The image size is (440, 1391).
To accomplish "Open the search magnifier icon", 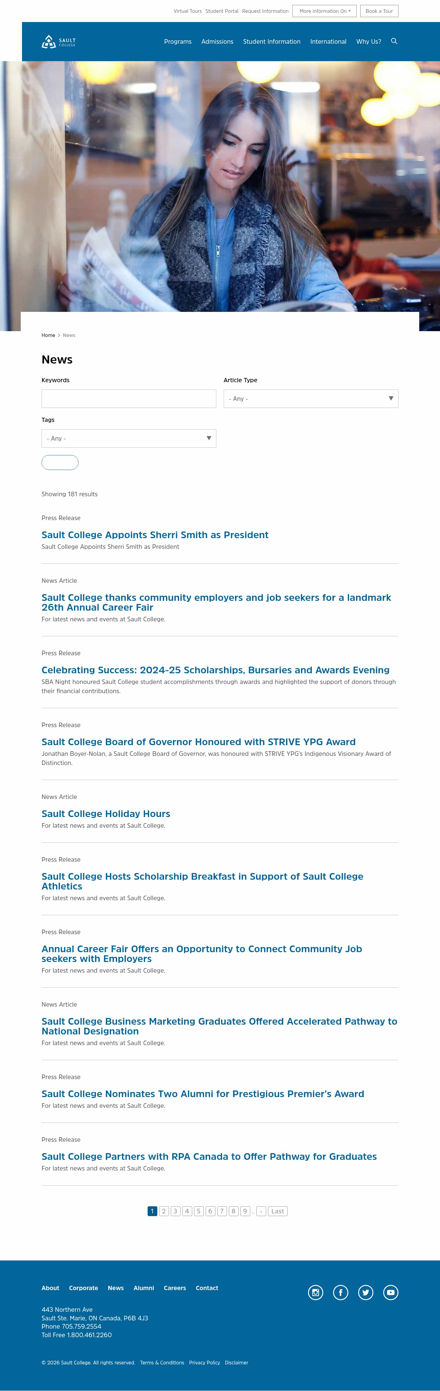I will 394,41.
